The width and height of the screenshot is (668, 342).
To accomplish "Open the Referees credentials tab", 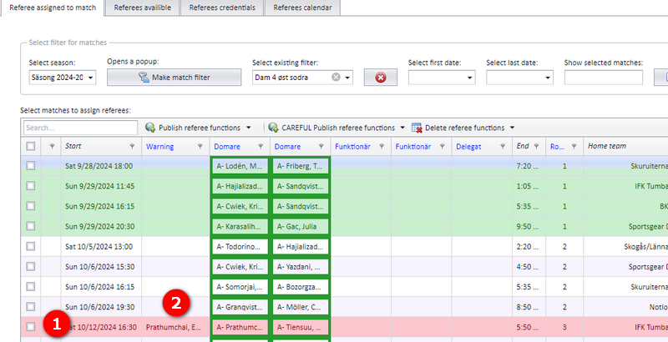I will [x=222, y=8].
